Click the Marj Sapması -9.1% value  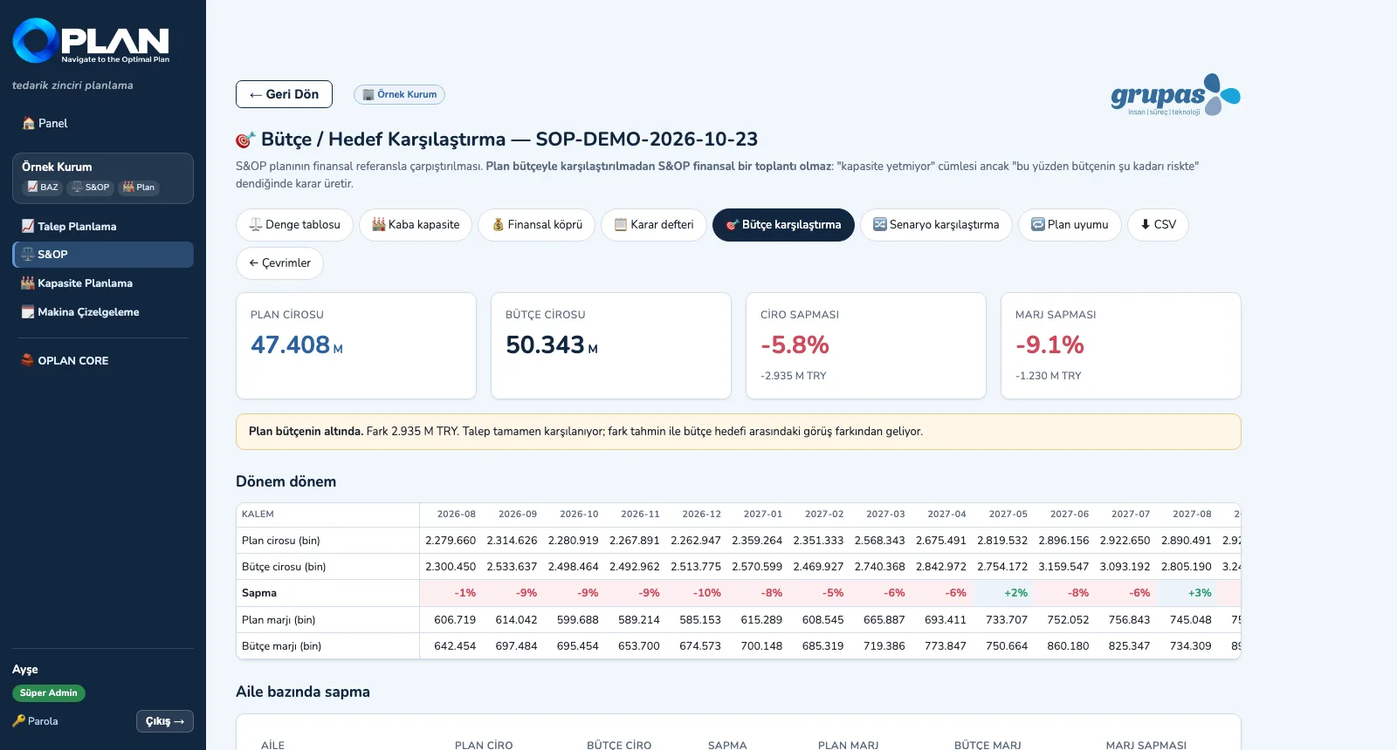pyautogui.click(x=1049, y=345)
